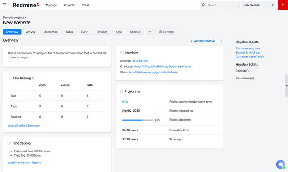
Task: Open the New Website project selector
Action: coord(258,5)
